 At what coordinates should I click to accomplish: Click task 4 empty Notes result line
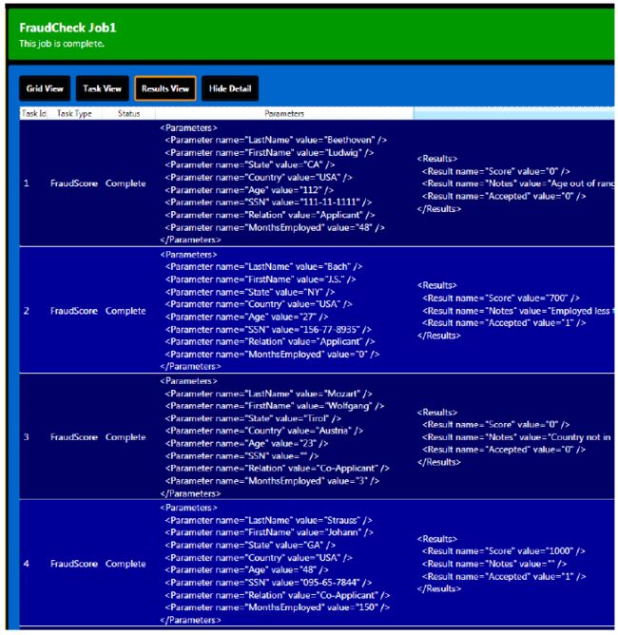494,564
